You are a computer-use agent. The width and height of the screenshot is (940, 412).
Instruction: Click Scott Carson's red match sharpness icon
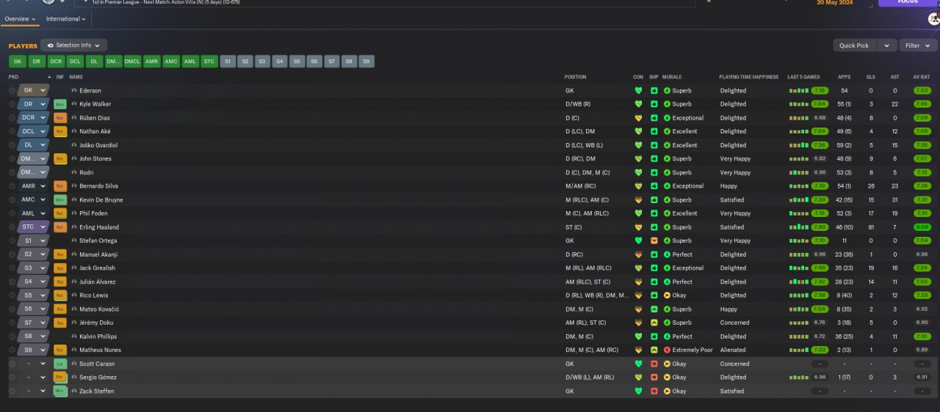(654, 364)
